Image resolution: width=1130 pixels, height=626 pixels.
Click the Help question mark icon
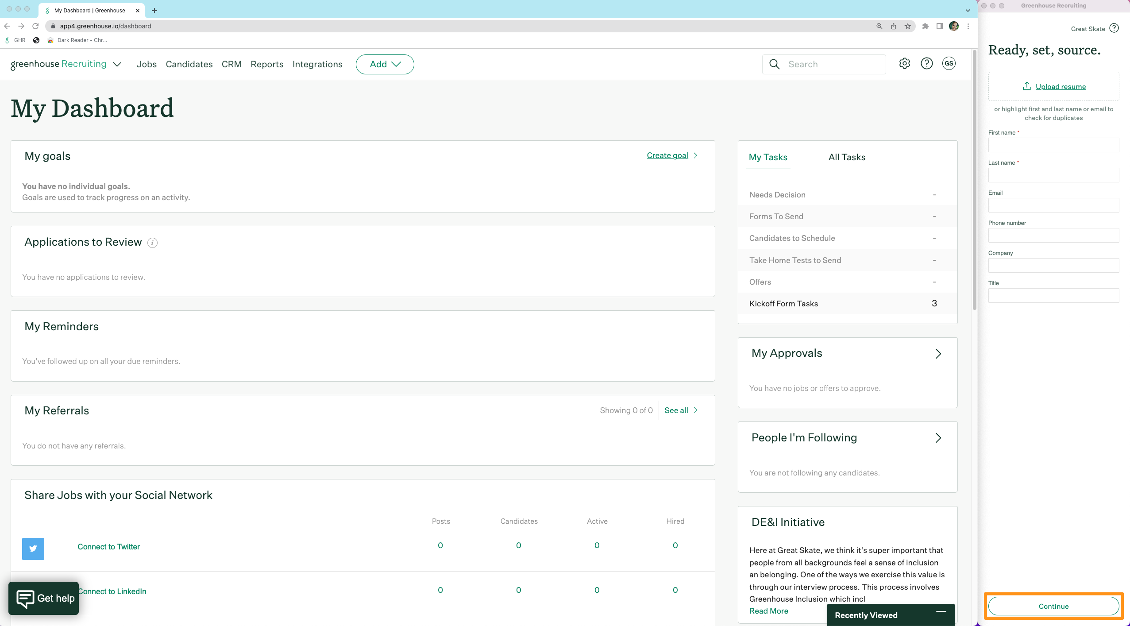[926, 64]
